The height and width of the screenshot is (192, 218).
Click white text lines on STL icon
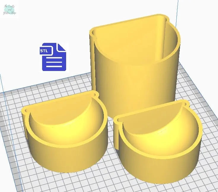click(x=55, y=62)
